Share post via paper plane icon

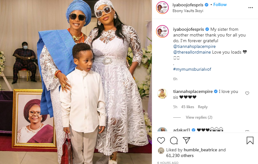(187, 140)
